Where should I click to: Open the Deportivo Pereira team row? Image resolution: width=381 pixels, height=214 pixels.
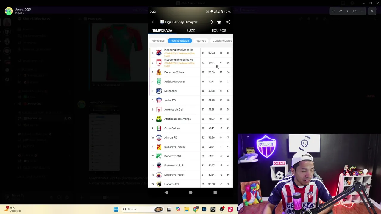[x=190, y=147]
